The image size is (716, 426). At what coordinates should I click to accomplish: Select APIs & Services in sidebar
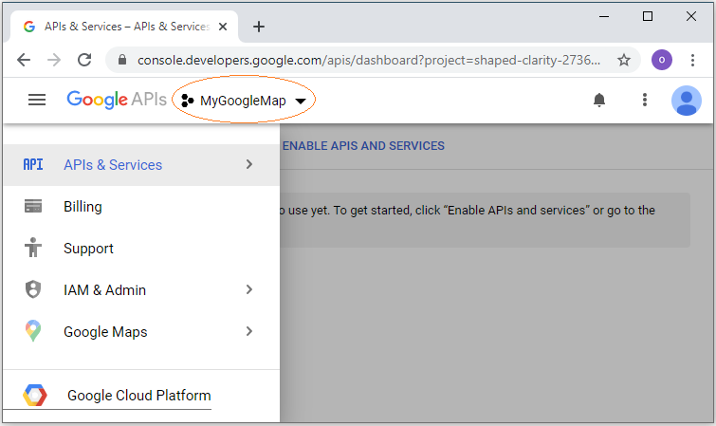point(141,164)
